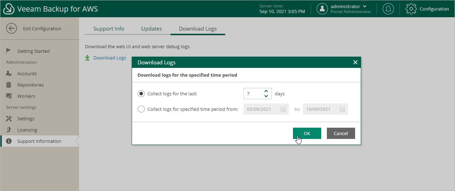Viewport: 455px width, 191px height.
Task: Click the Repositories database icon
Action: 9,85
